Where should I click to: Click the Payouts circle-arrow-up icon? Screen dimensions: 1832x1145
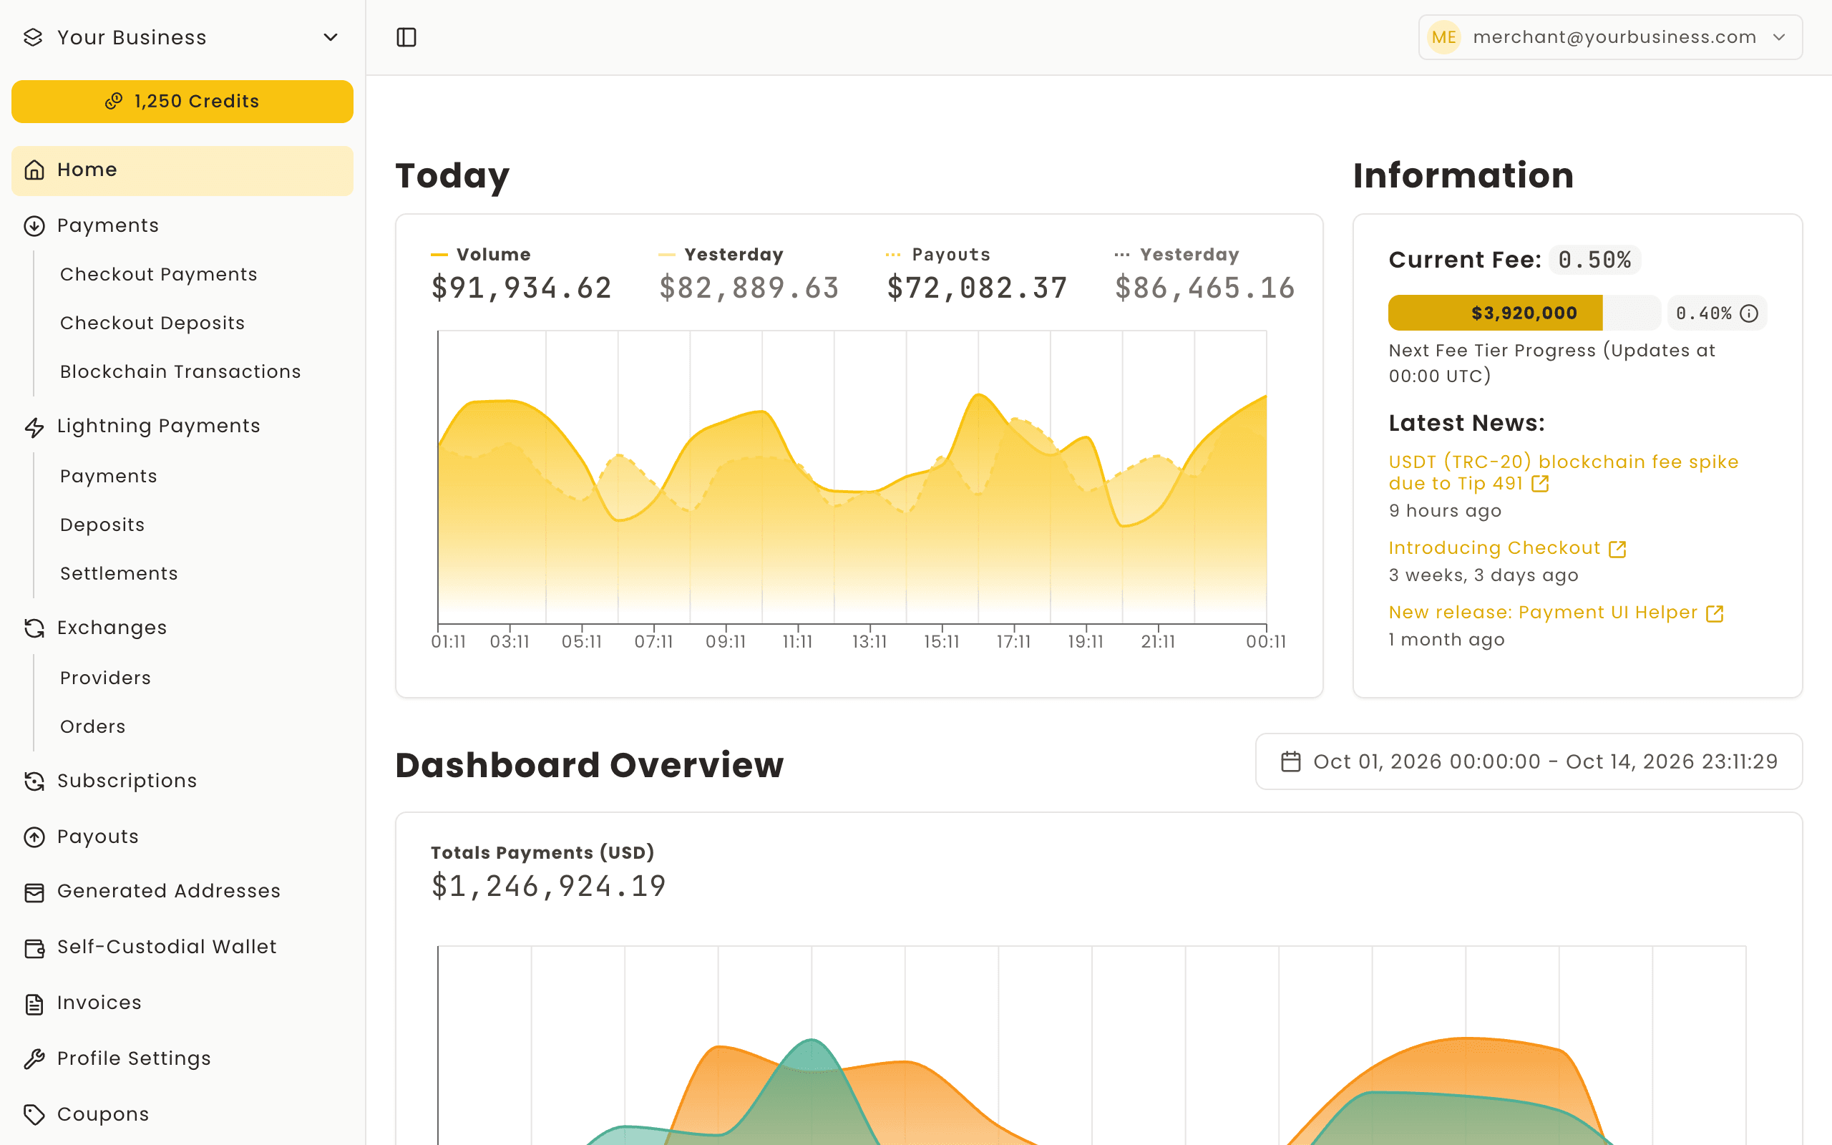[x=34, y=837]
